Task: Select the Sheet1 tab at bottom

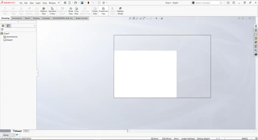Action: click(17, 131)
